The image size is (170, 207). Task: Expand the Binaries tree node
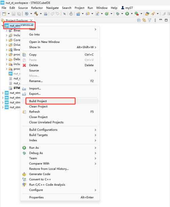point(6,30)
